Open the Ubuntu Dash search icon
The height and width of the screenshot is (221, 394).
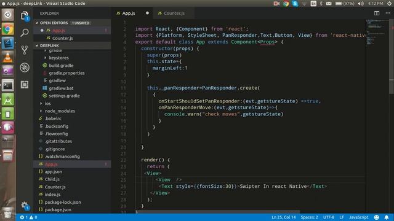coord(8,15)
